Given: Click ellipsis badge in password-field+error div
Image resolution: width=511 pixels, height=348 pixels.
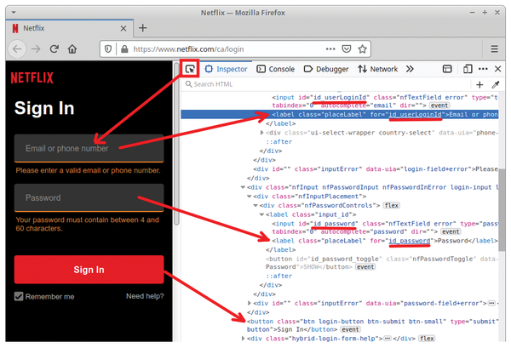Looking at the screenshot, I should [x=491, y=303].
